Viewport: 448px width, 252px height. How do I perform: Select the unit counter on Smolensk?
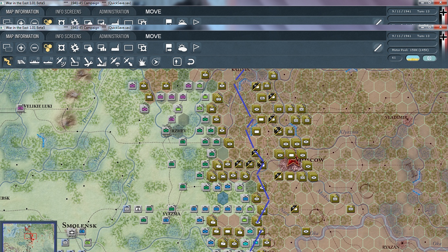coord(71,232)
